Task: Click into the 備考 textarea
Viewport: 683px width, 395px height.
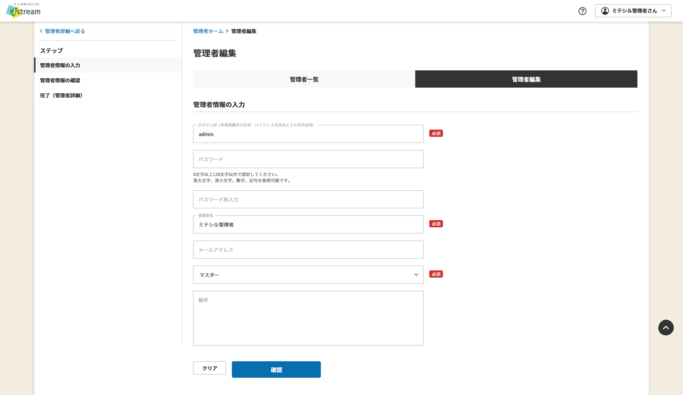Action: 308,318
